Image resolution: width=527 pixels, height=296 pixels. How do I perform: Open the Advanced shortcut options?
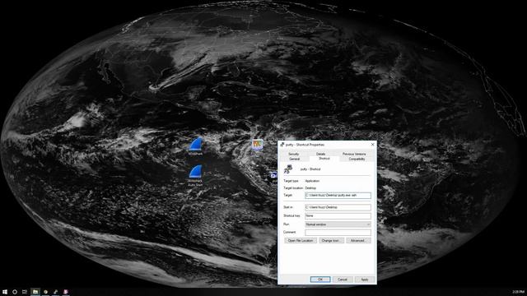coord(358,241)
